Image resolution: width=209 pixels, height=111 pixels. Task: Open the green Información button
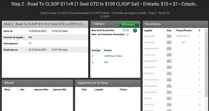[x=129, y=24]
